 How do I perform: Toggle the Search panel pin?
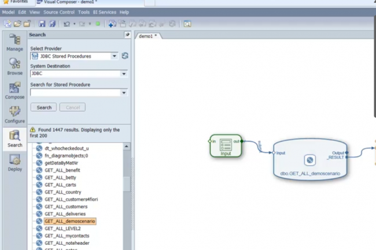click(127, 35)
